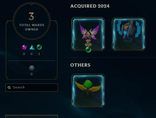Viewport: 156px width, 118px height.
Task: Click the gray crest badge icon
Action: click(x=32, y=68)
